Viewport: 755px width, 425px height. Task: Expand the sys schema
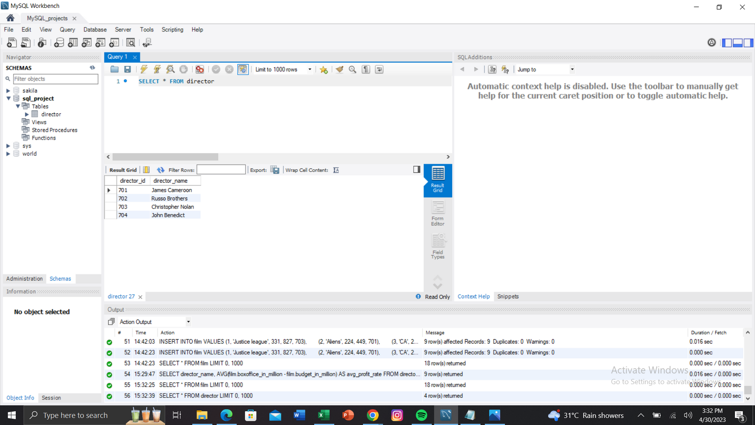[8, 146]
